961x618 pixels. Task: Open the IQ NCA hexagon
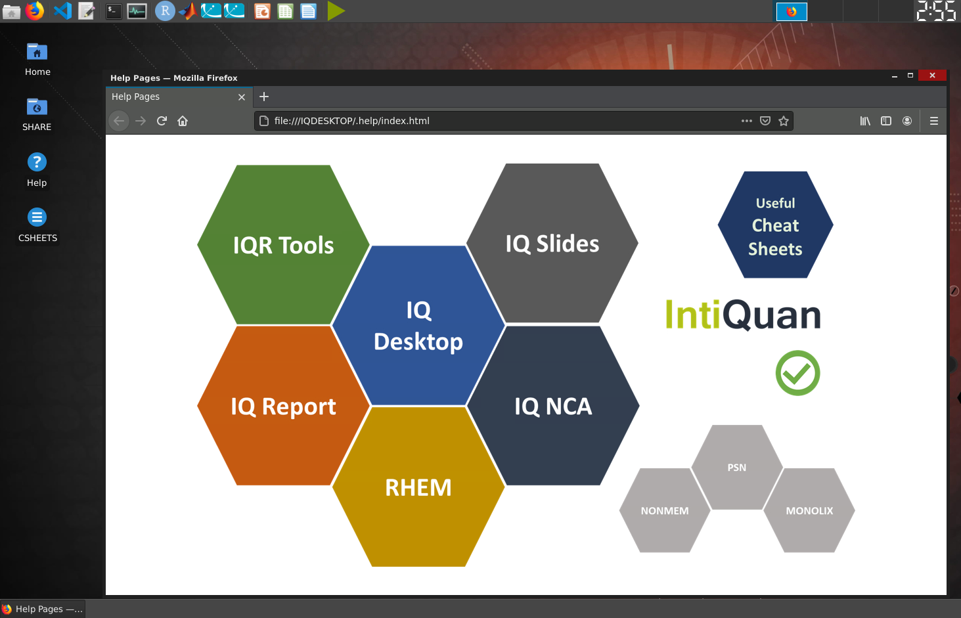tap(553, 406)
